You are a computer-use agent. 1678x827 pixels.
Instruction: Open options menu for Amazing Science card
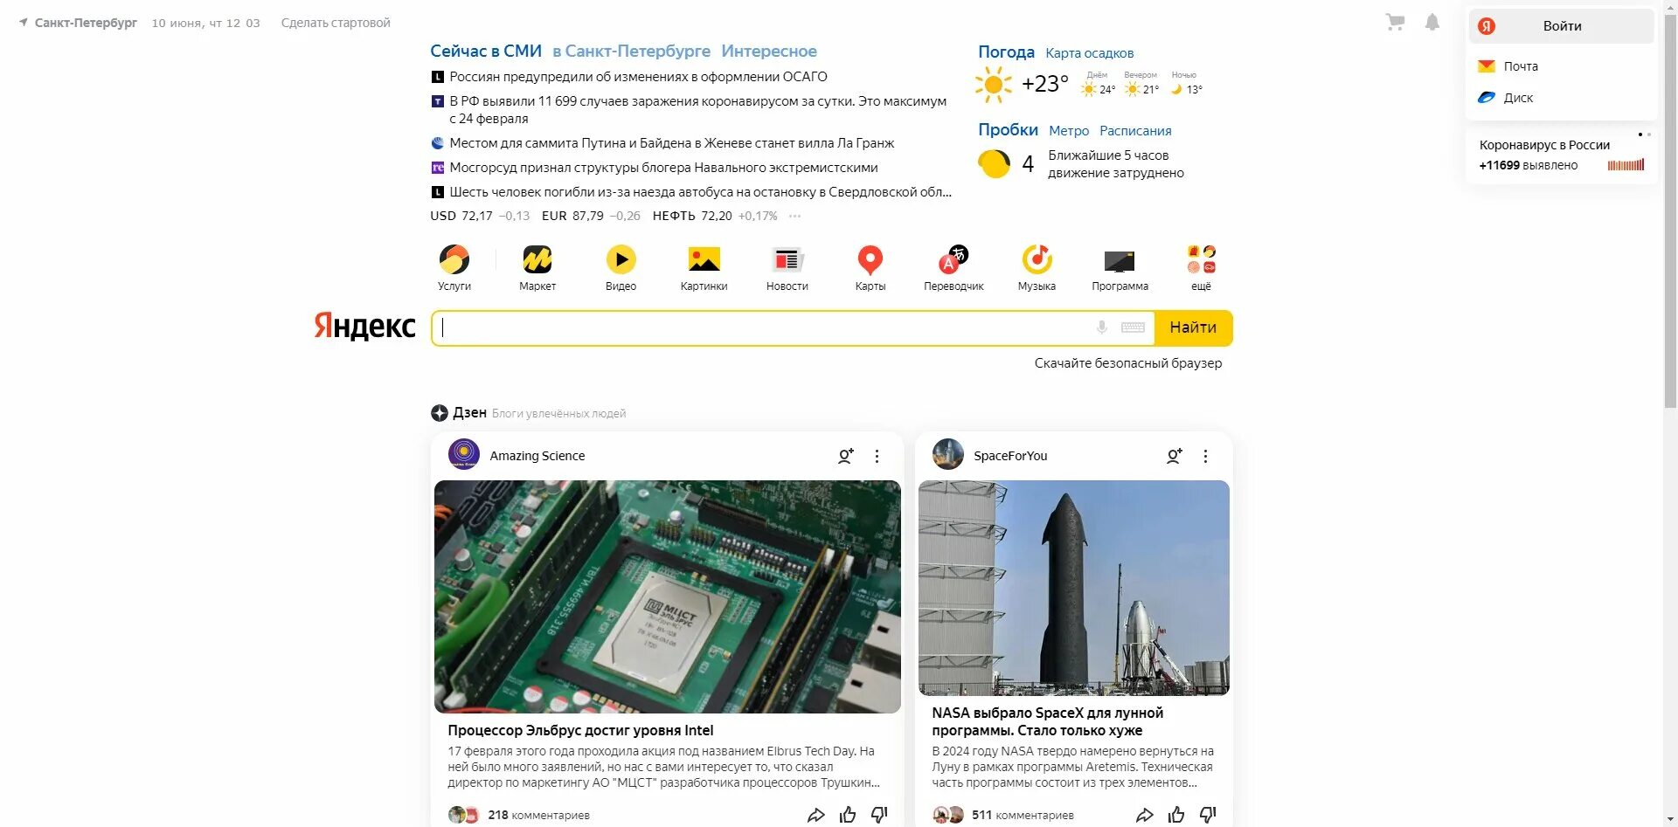click(877, 456)
